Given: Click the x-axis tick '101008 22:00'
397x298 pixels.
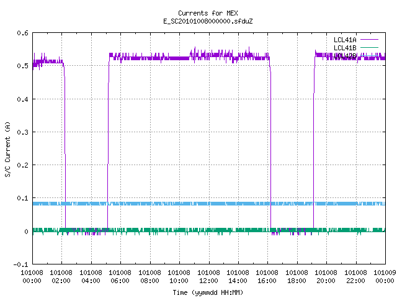Looking at the screenshot, I should pos(355,277).
